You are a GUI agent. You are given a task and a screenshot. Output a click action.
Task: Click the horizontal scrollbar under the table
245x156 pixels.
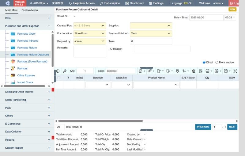click(100, 121)
